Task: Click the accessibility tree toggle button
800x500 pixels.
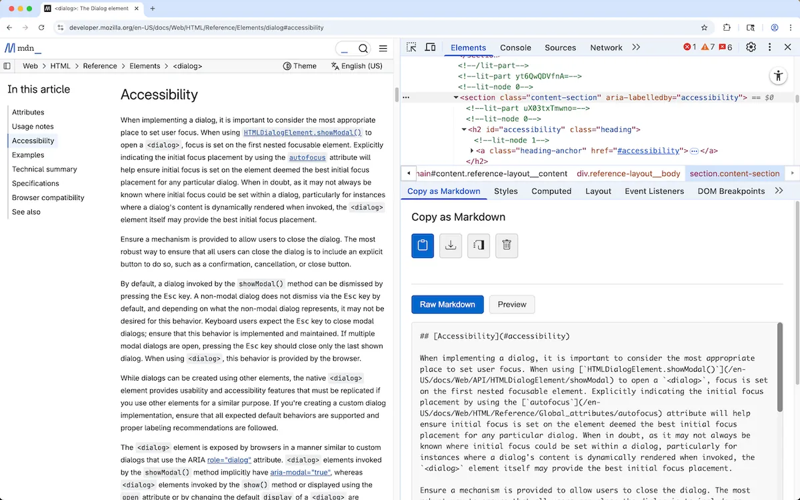Action: [778, 75]
